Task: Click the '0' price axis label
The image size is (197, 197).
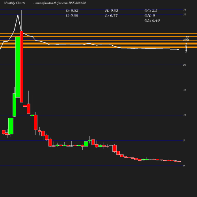Action: [x=184, y=165]
